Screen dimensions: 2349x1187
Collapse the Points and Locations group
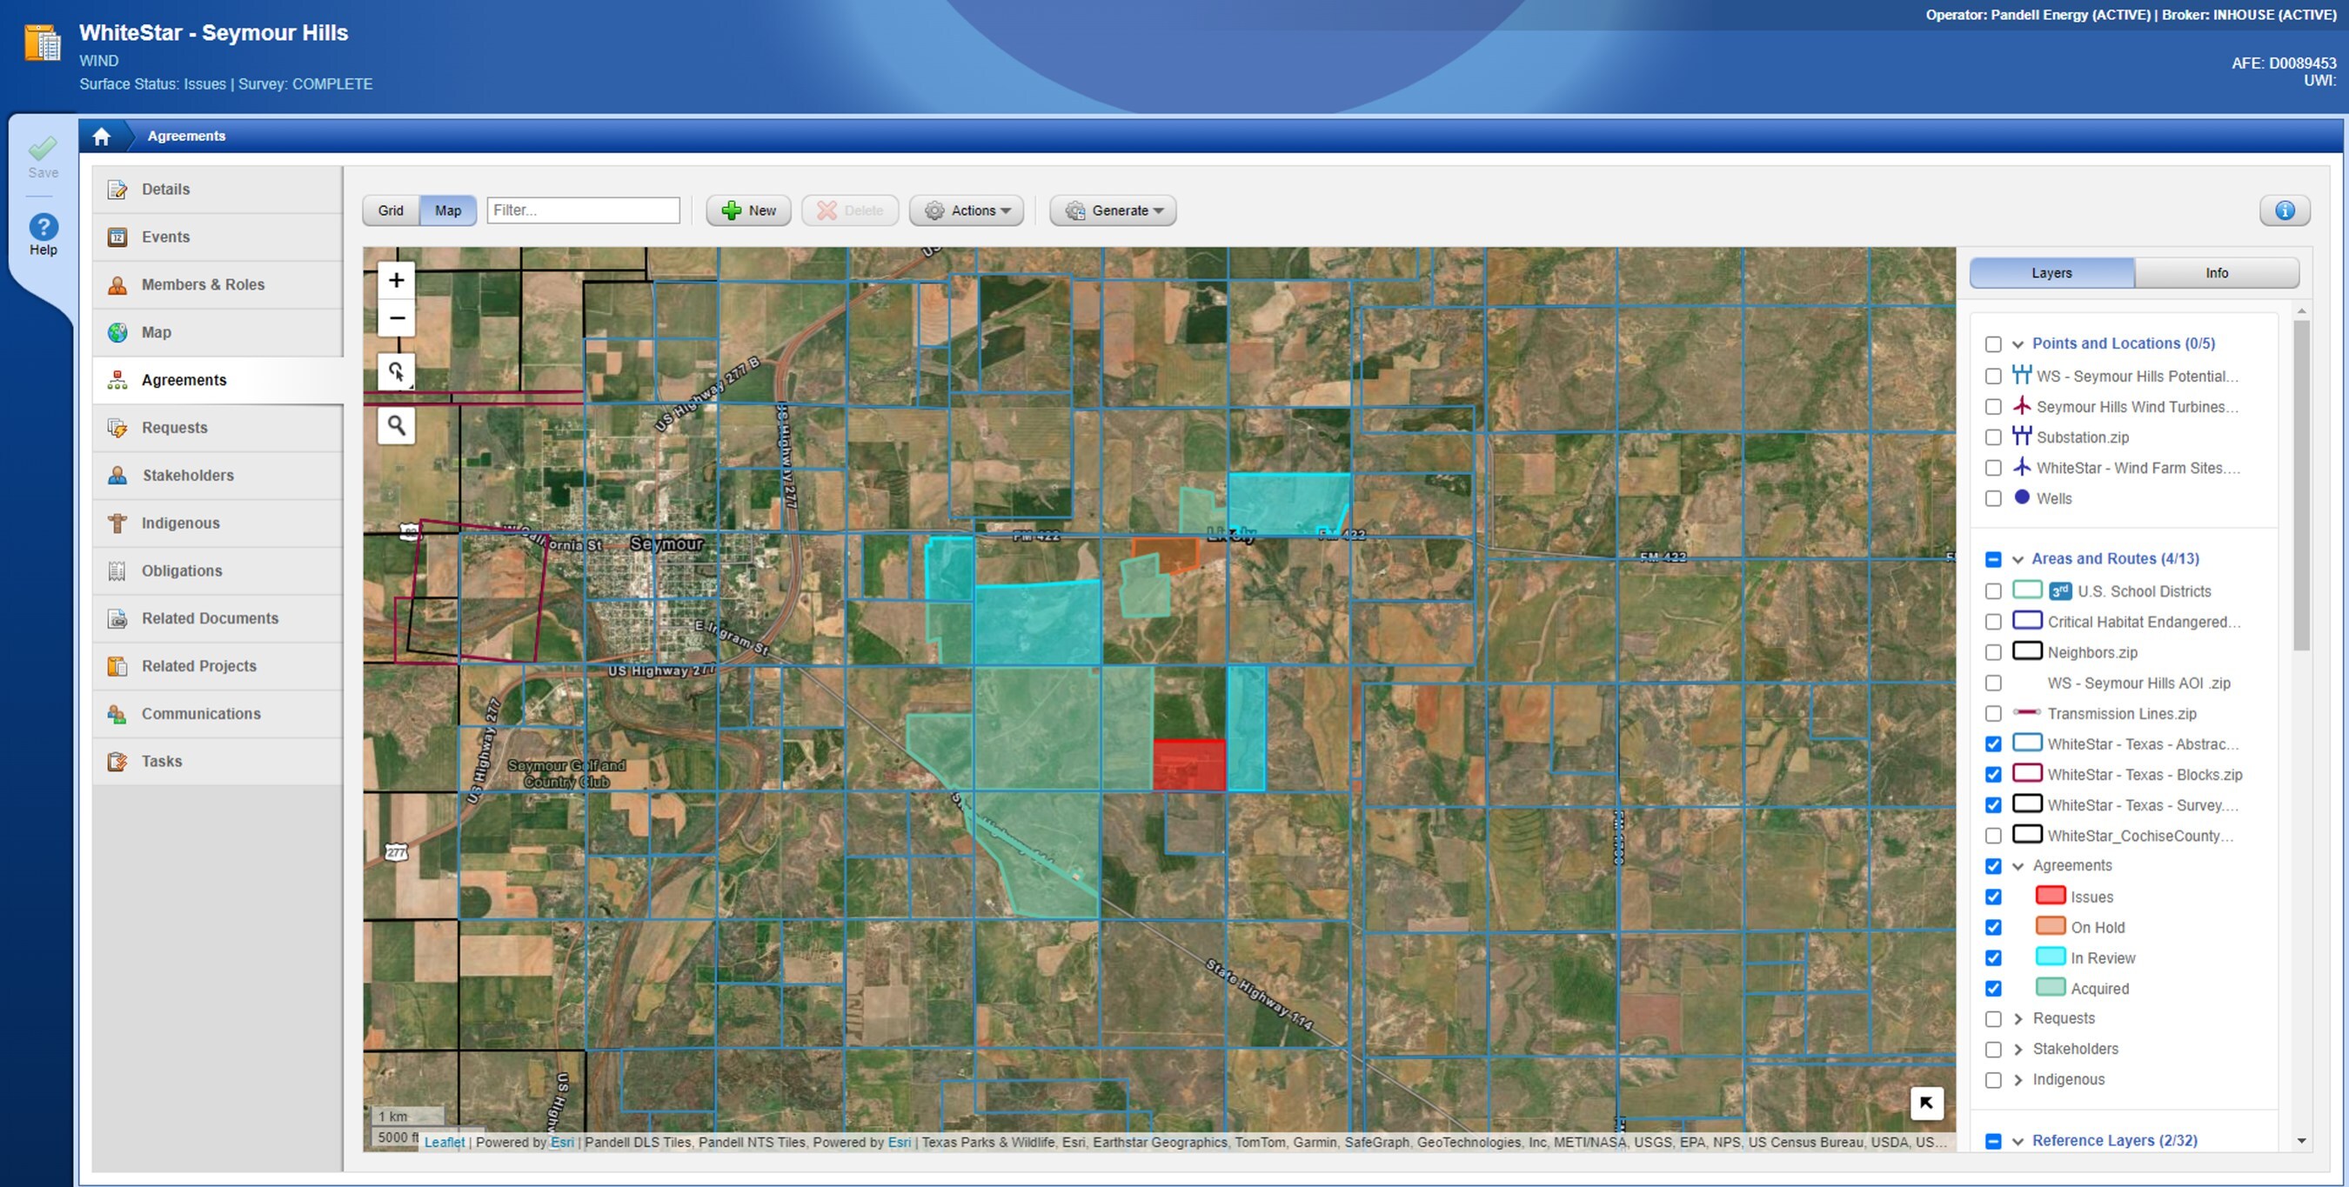2017,343
